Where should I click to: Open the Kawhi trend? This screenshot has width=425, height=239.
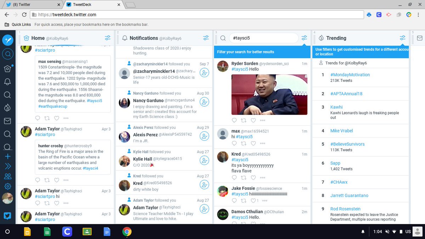click(336, 107)
